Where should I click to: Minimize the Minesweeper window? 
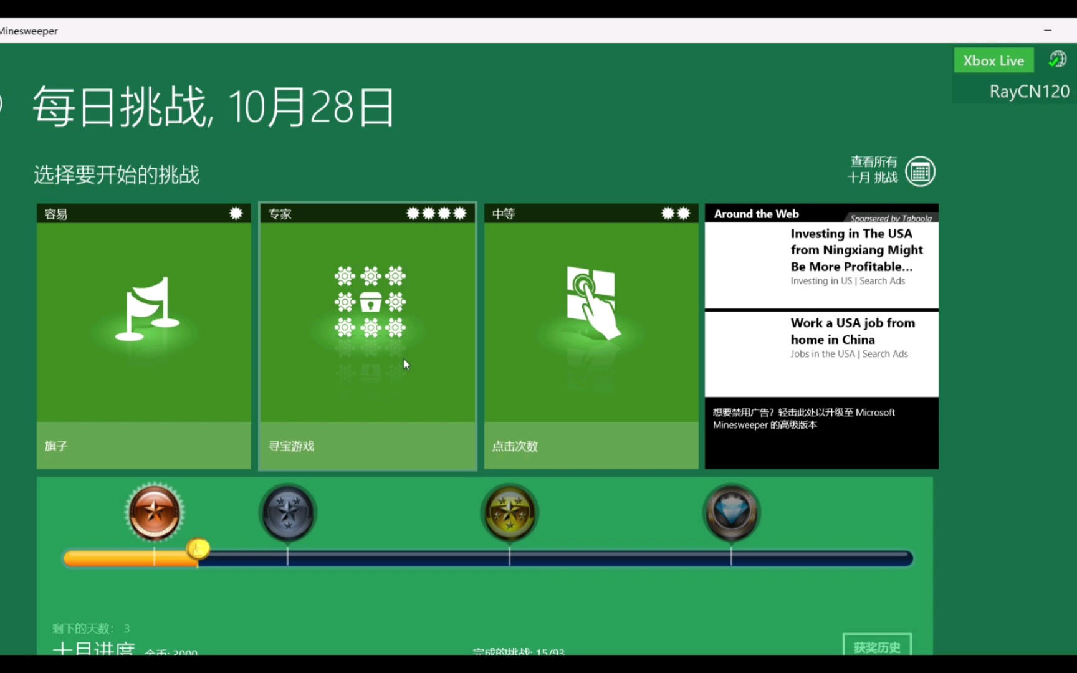pyautogui.click(x=1048, y=30)
